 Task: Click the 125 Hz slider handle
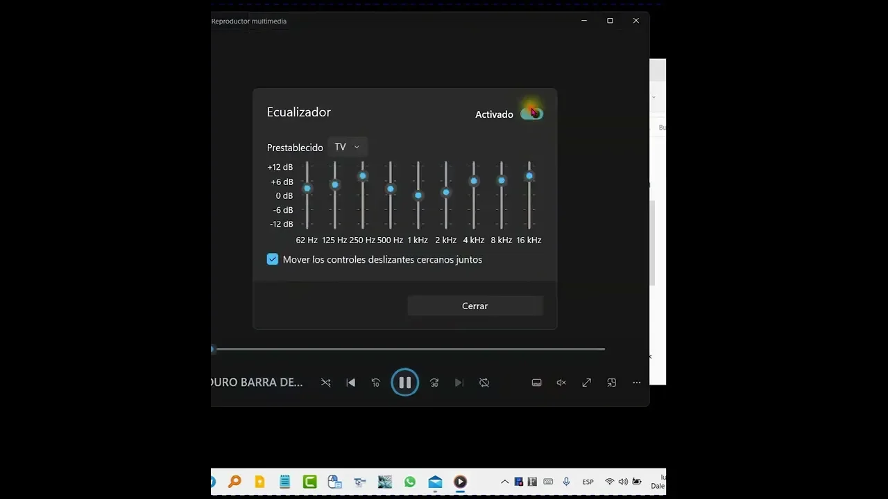tap(335, 184)
